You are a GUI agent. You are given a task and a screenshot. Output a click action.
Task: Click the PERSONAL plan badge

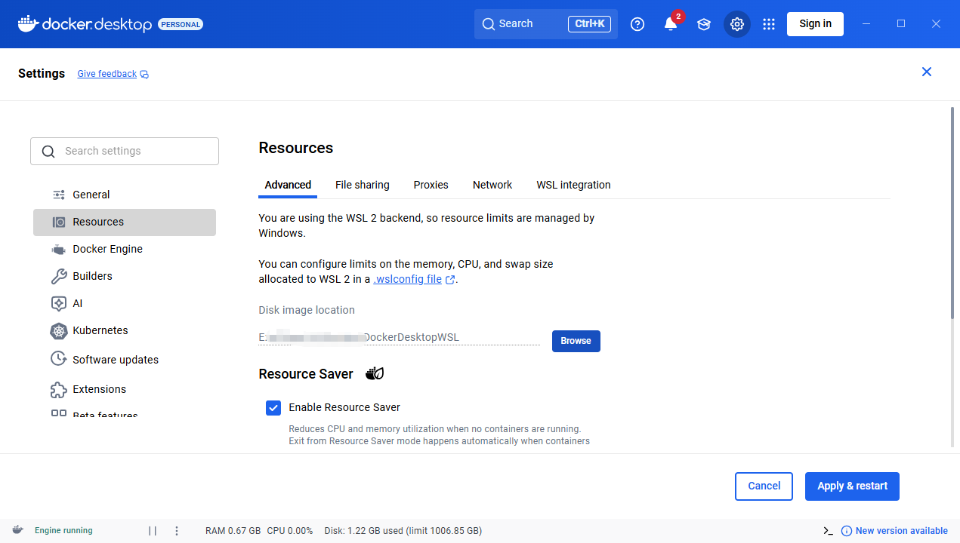click(x=181, y=24)
